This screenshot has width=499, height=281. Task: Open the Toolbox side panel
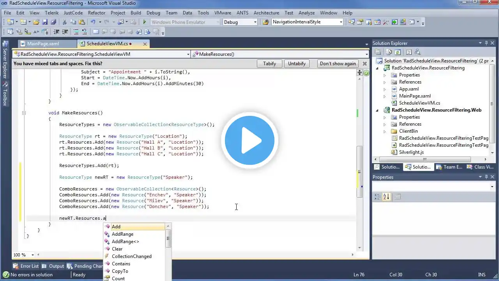click(x=5, y=94)
